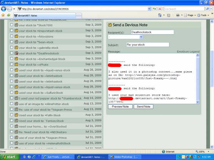Image resolution: width=214 pixels, height=160 pixels.
Task: Open Favorites Center star icon
Action: point(3,15)
